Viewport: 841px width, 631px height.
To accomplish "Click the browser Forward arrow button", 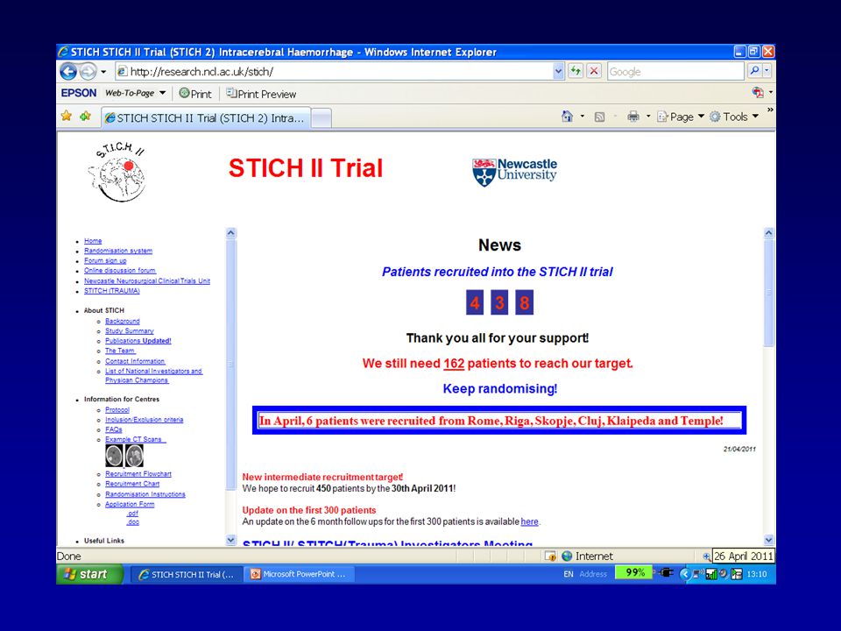I will 88,71.
